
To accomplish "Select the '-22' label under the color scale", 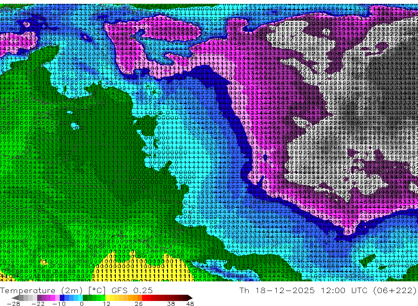I will click(38, 303).
